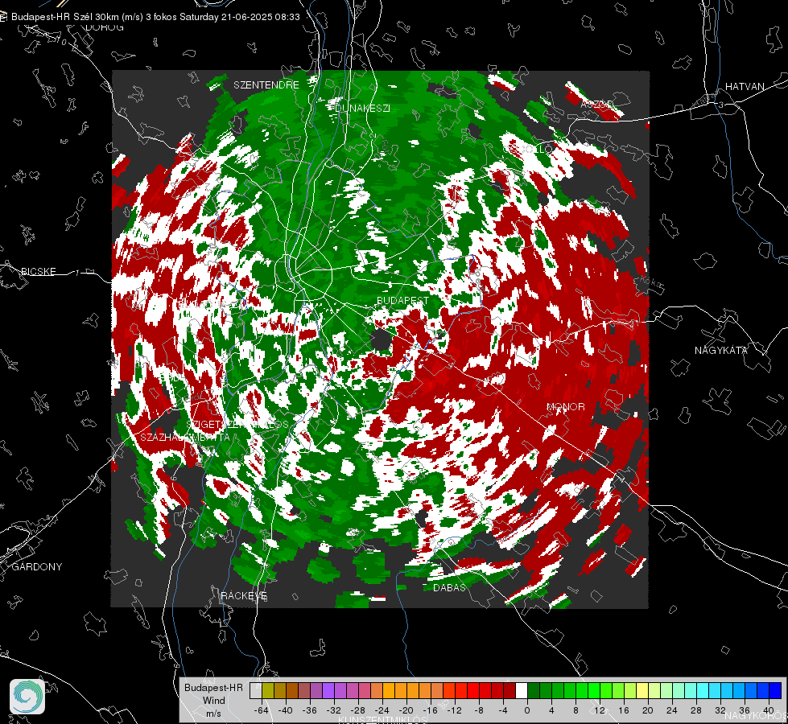Viewport: 788px width, 724px height.
Task: Click the 'Budapest-HR Wind m/s' legend caption
Action: 213,701
